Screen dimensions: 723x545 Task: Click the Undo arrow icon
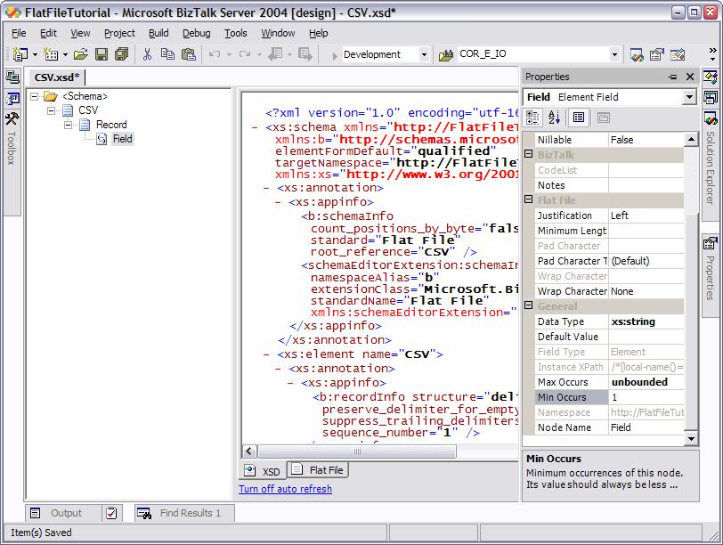215,54
